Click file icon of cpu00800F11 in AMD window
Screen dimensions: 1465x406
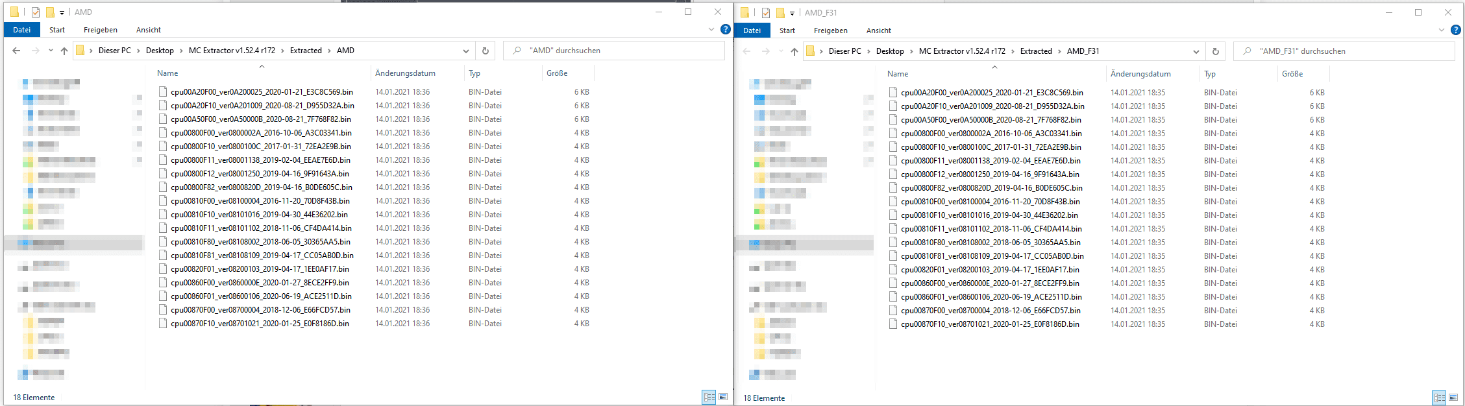(x=163, y=160)
